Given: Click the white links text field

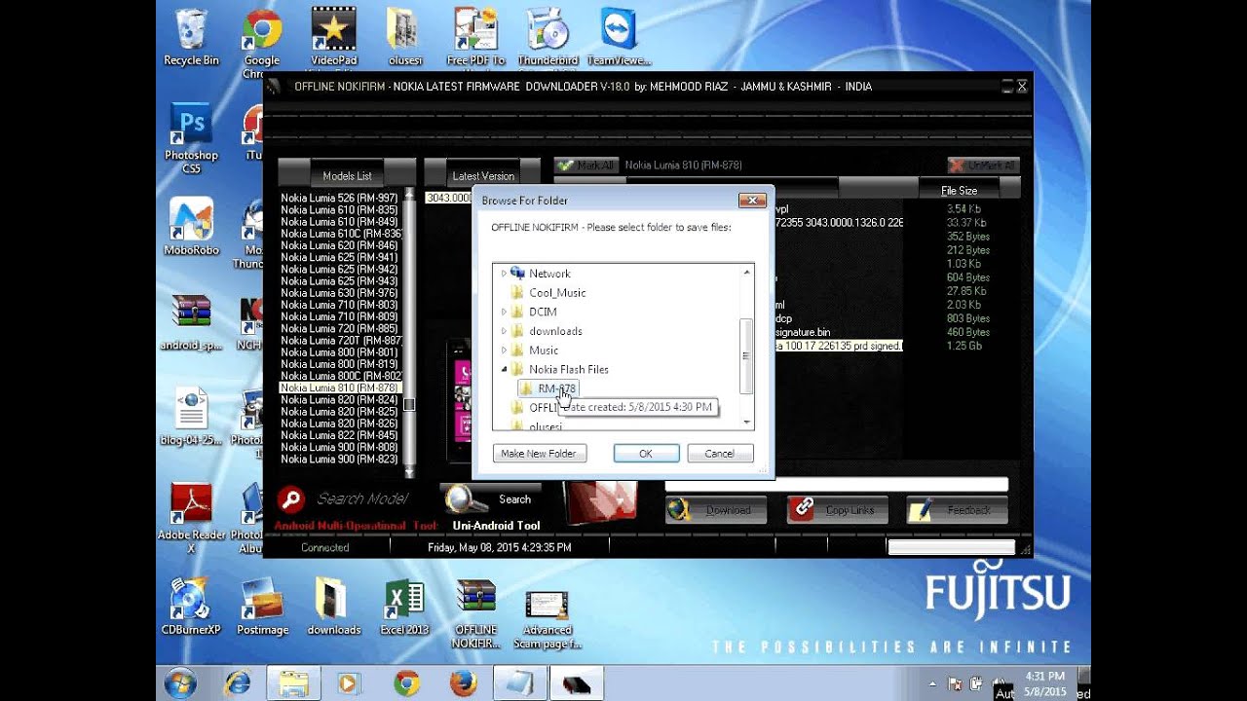Looking at the screenshot, I should [x=836, y=485].
